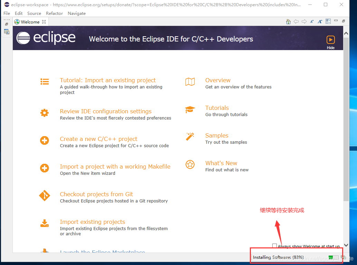Viewport: 357px width, 265px height.
Task: Click the Installing Software: (83%) status text
Action: [x=278, y=257]
